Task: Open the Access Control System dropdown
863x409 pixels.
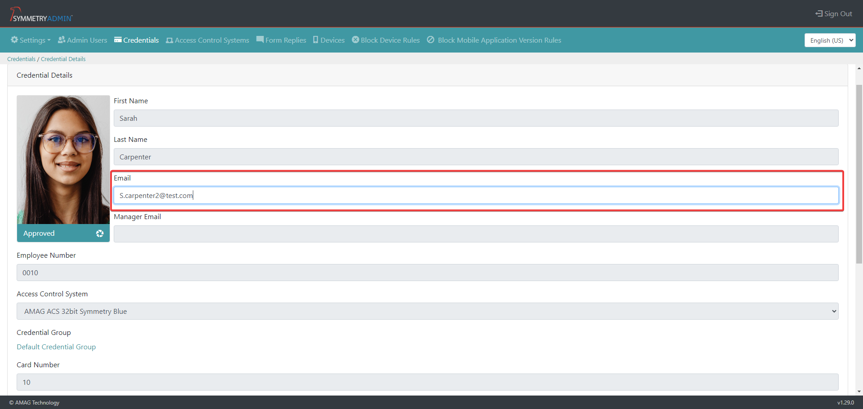Action: coord(427,311)
